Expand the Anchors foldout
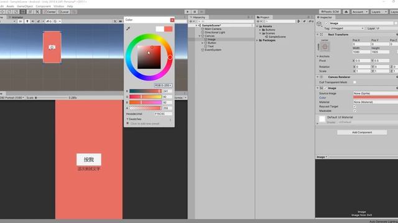398x223 pixels. [x=318, y=56]
